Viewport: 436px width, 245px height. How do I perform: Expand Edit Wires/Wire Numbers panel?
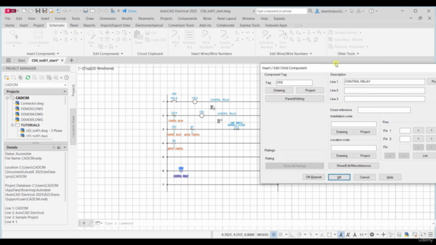[291, 54]
